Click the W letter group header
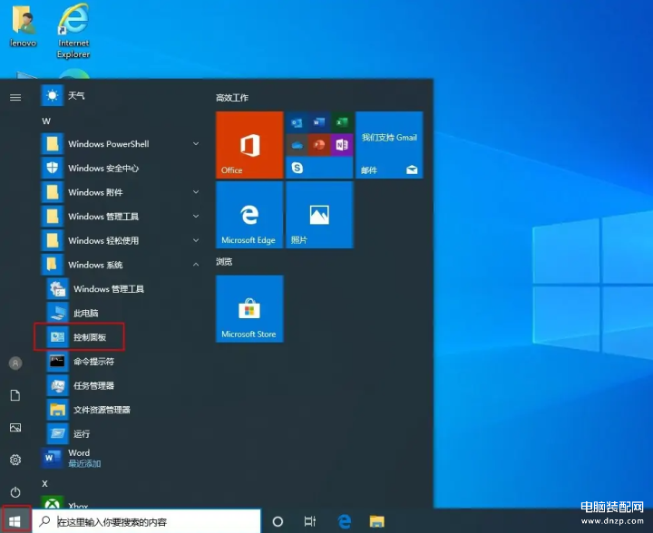Viewport: 653px width, 533px height. click(x=46, y=121)
